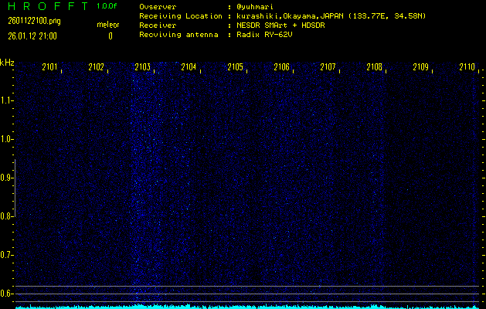Click the 1.1 kHz frequency label
This screenshot has width=486, height=309.
pos(5,100)
